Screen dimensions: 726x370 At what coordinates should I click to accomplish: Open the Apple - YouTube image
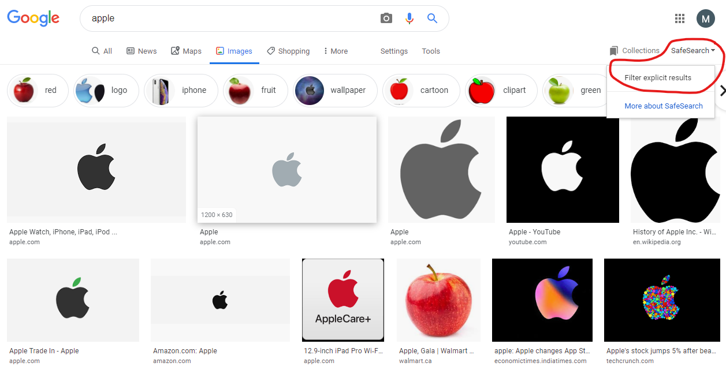563,170
